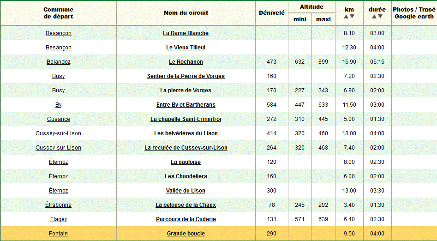Open the Cusance commune link
Screen dimensions: 437x241
click(x=59, y=119)
